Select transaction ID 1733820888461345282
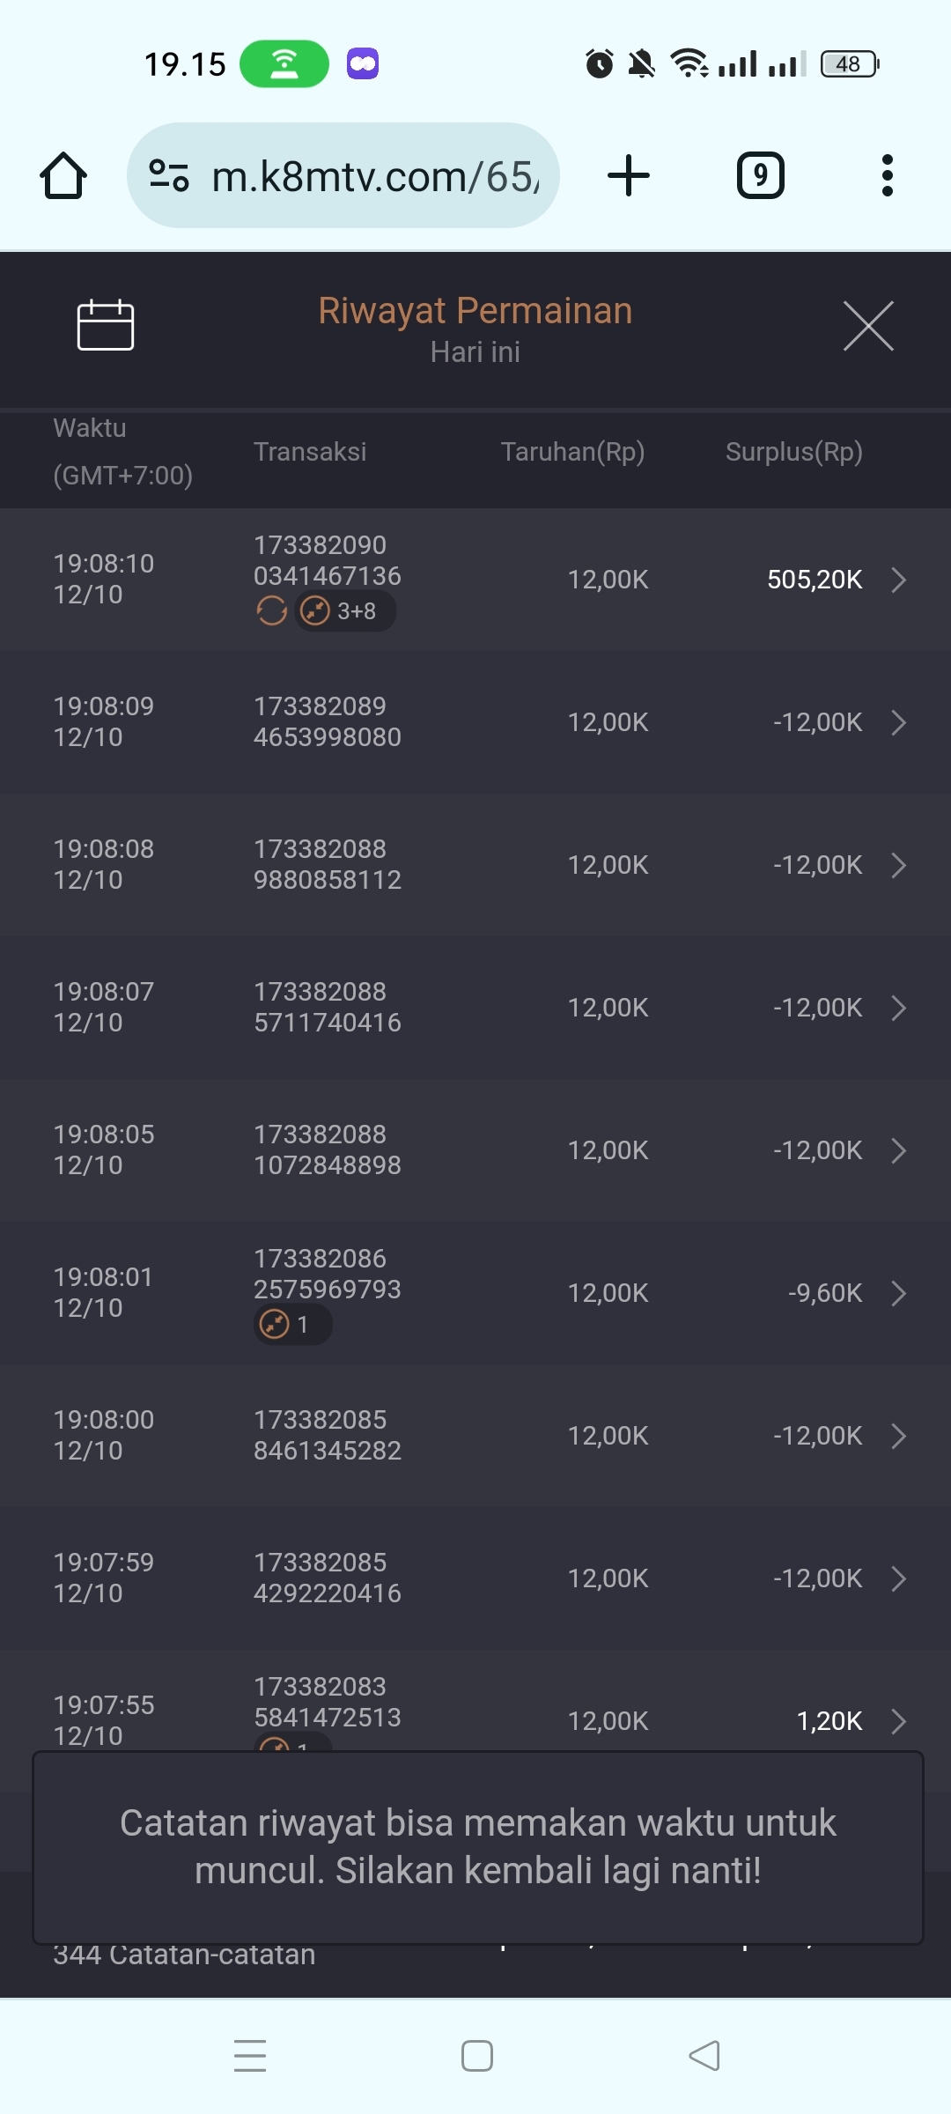 point(327,1435)
